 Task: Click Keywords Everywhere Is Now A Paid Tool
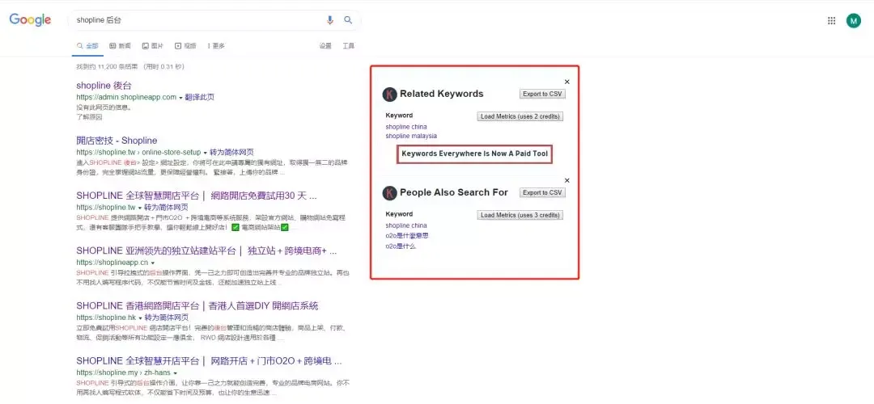pos(474,154)
